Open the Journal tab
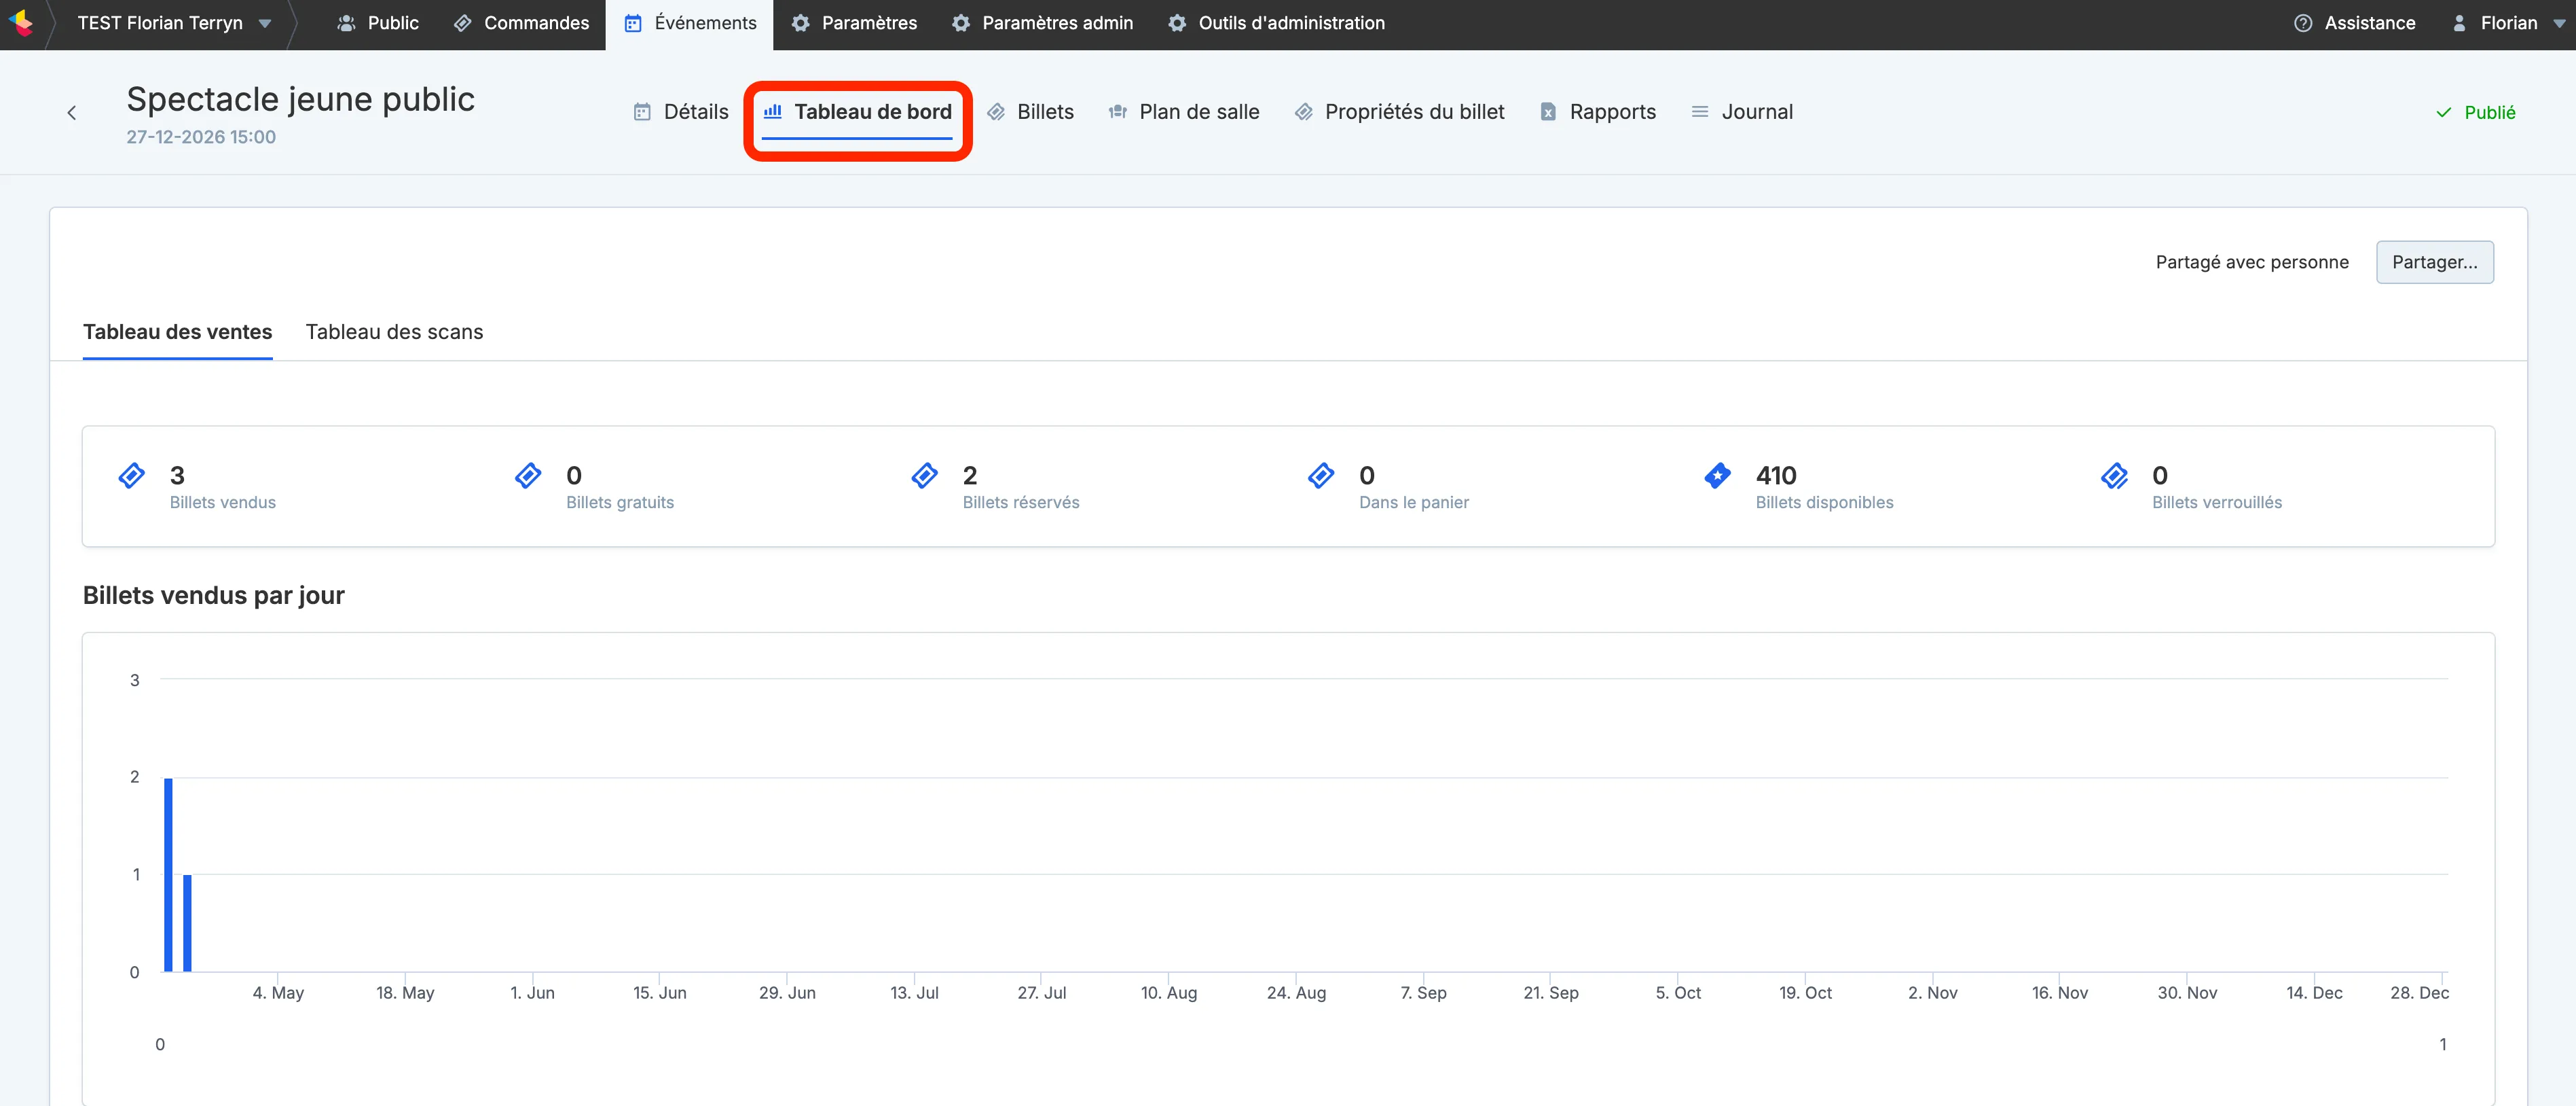Image resolution: width=2576 pixels, height=1106 pixels. pos(1742,112)
